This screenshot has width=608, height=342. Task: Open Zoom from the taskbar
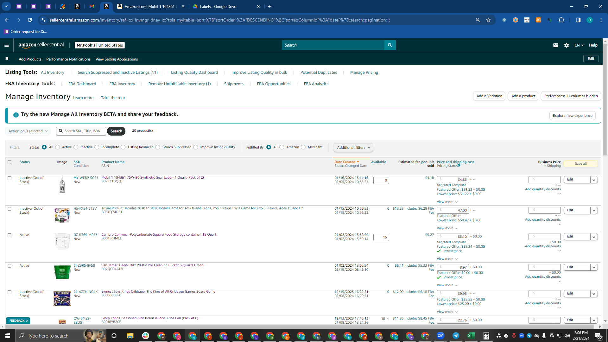click(x=440, y=336)
